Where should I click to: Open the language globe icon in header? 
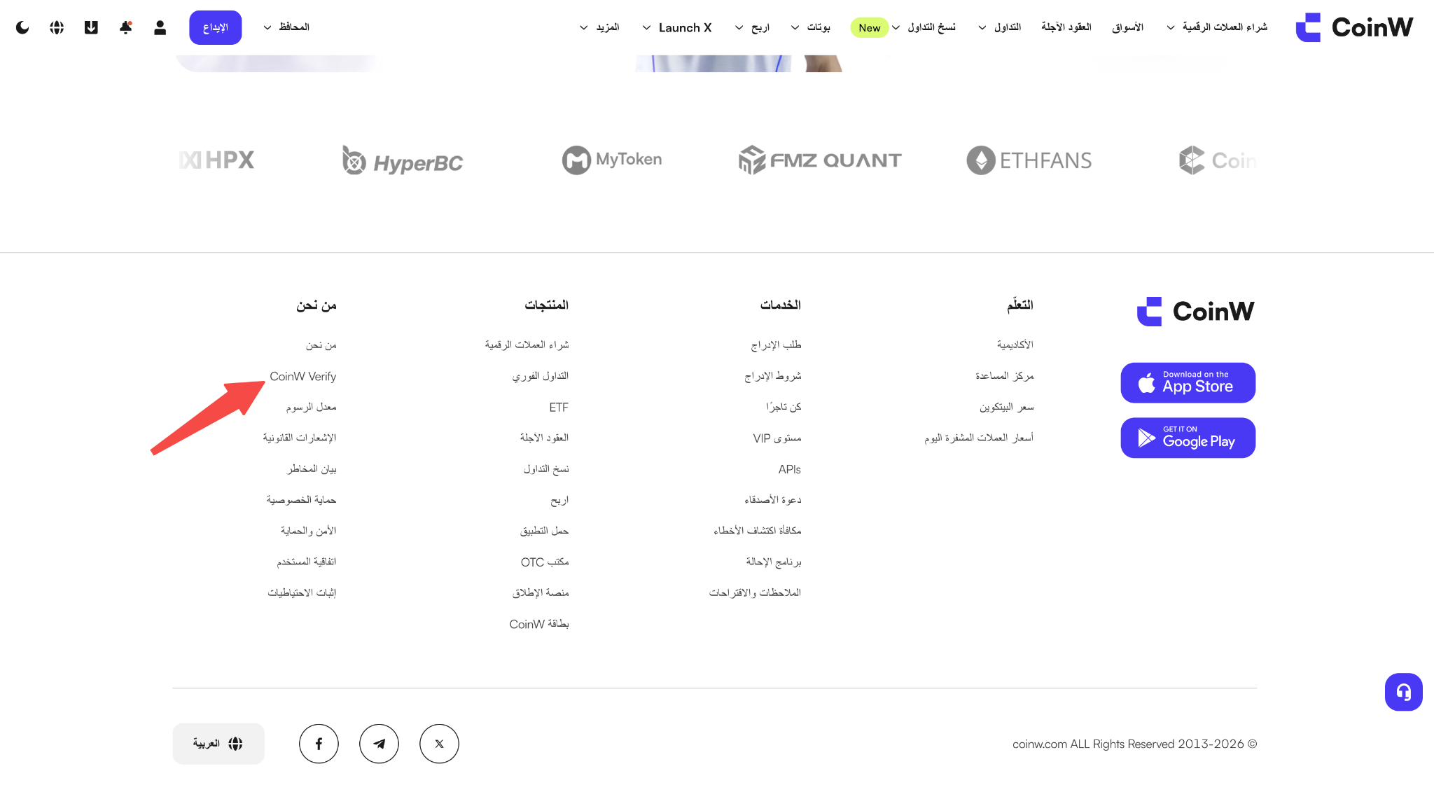[x=57, y=27]
